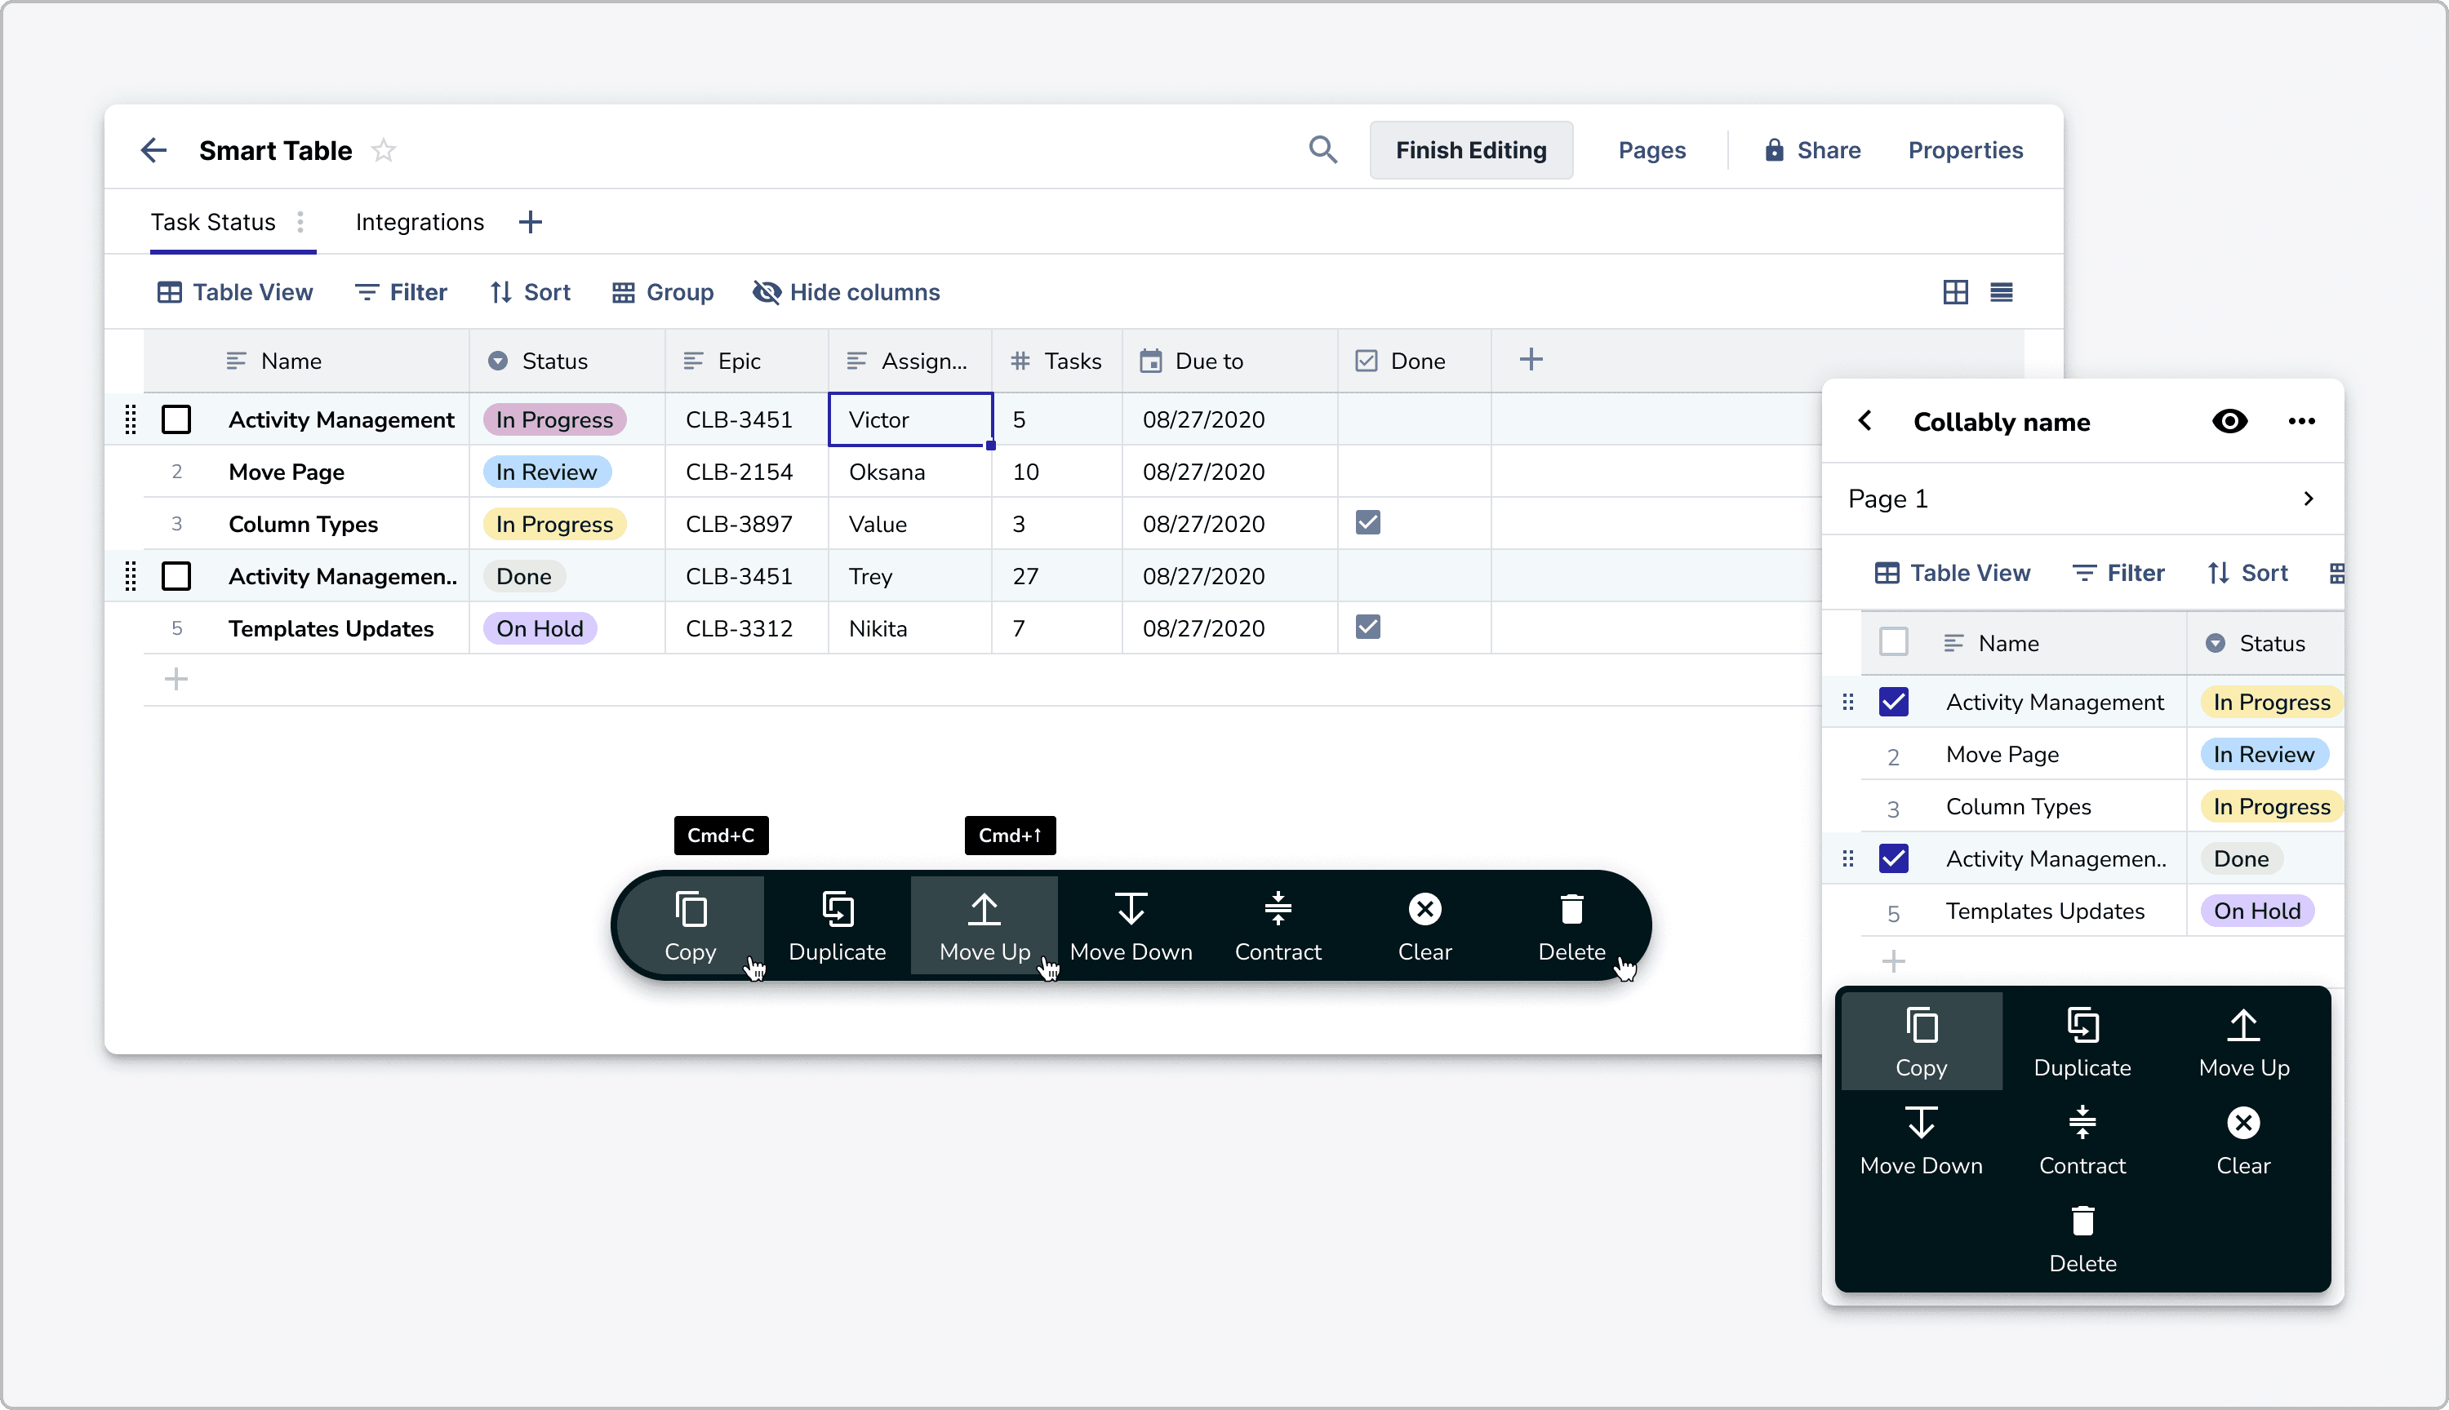This screenshot has width=2449, height=1410.
Task: Open Filter in main toolbar
Action: pos(401,292)
